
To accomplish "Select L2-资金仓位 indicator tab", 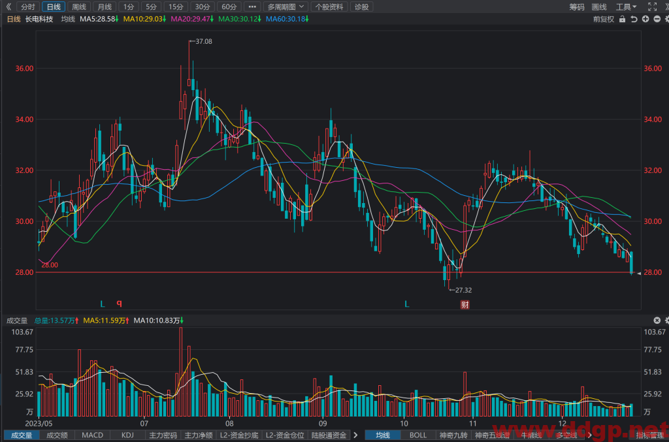I will (285, 435).
